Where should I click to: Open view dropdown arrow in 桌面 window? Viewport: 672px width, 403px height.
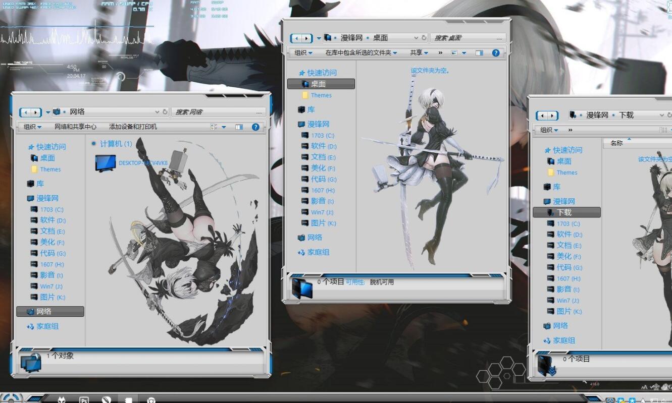click(x=463, y=53)
